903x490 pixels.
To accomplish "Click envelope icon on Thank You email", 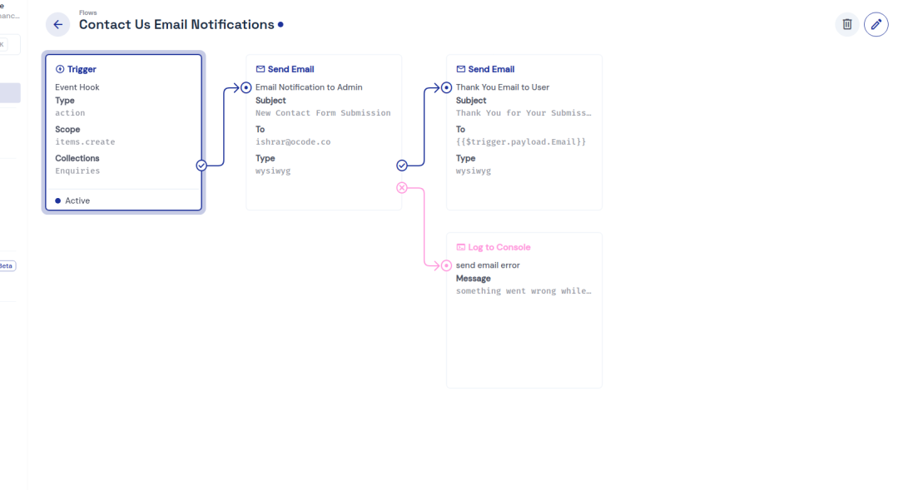I will click(461, 69).
